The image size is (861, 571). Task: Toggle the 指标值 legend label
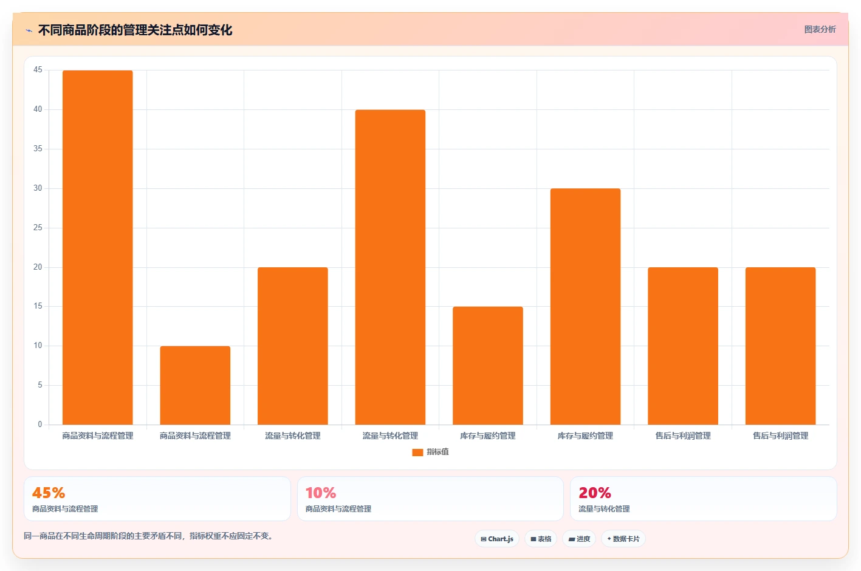(437, 452)
